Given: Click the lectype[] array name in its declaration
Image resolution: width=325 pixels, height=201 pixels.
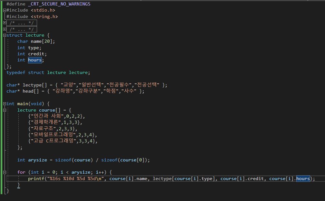Looking at the screenshot, I should click(x=34, y=85).
